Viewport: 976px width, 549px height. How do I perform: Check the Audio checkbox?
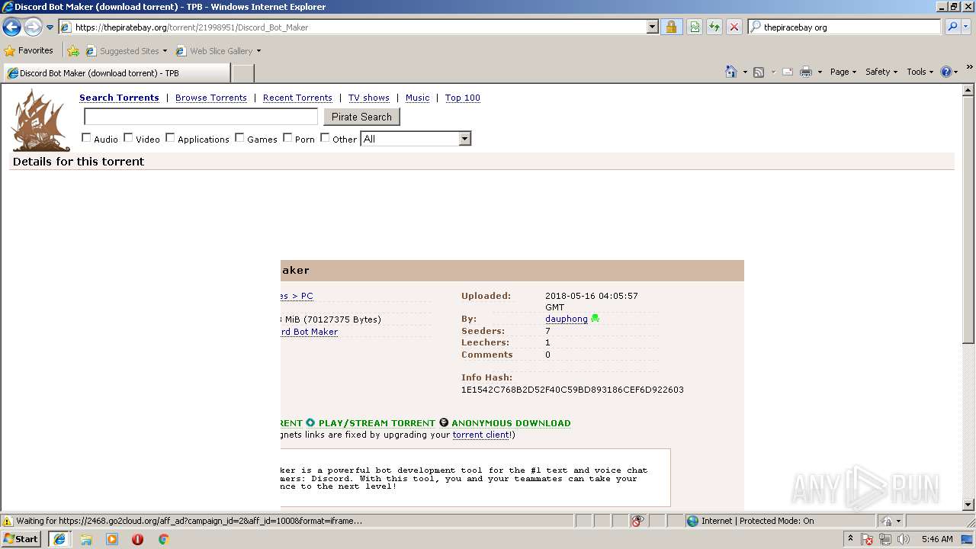pos(86,138)
